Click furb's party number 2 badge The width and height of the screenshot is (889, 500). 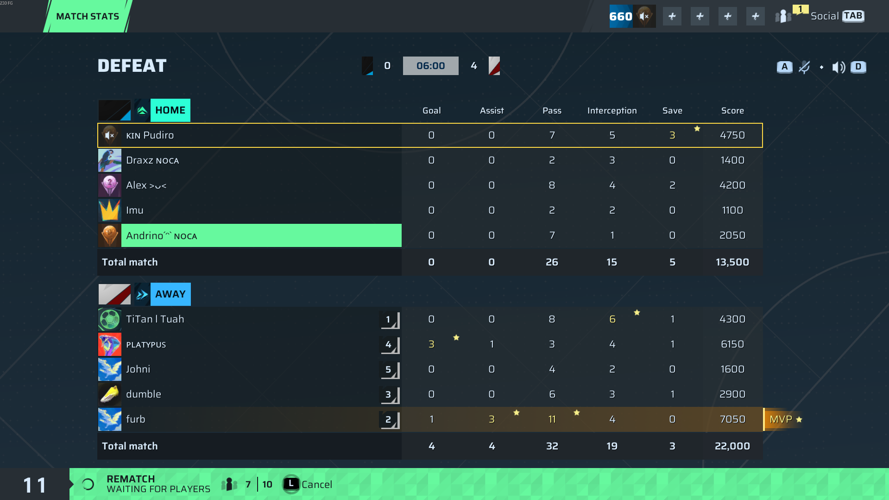click(x=390, y=420)
